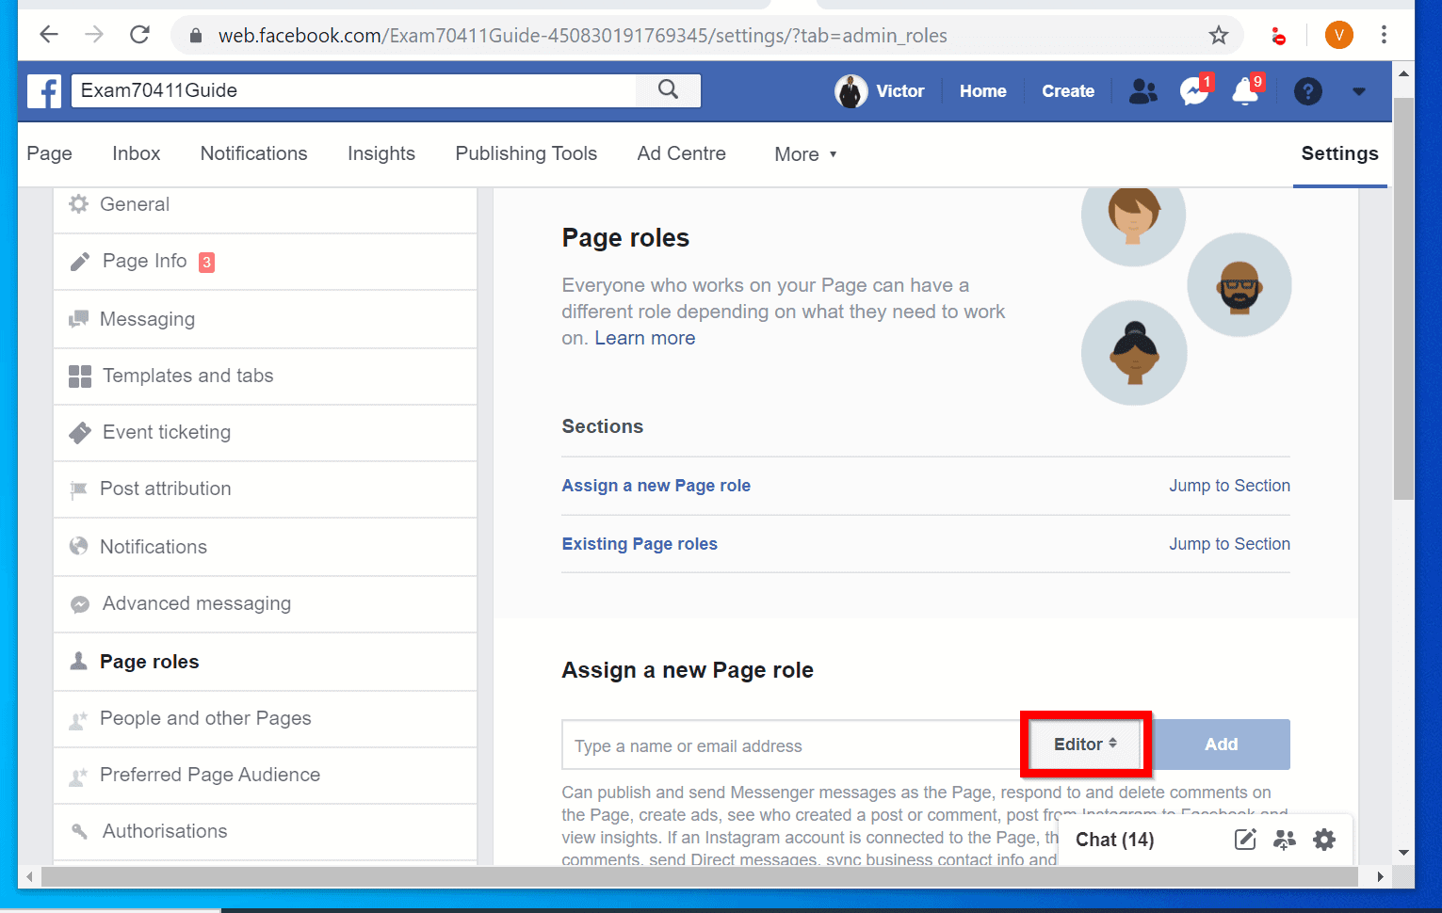This screenshot has width=1442, height=913.
Task: Click the Page Info badge showing 3
Action: [206, 263]
